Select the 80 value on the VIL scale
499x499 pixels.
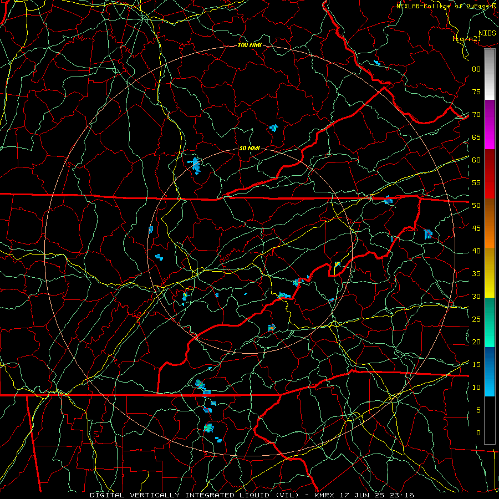pyautogui.click(x=476, y=69)
